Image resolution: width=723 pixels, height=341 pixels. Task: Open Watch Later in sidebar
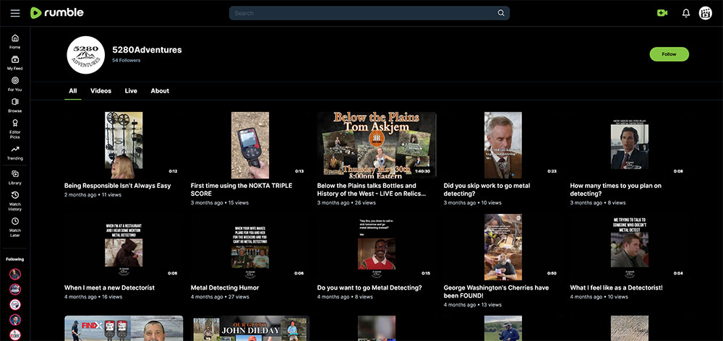14,227
